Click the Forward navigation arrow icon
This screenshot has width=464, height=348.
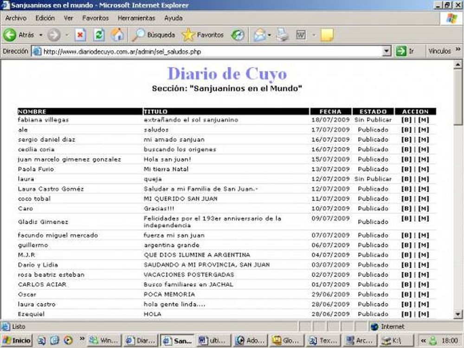pos(54,35)
